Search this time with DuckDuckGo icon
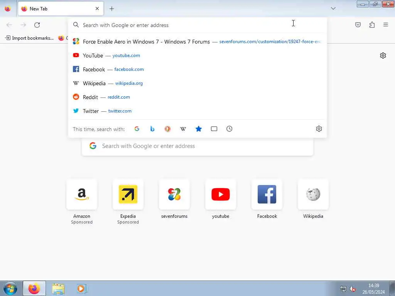 click(x=167, y=129)
